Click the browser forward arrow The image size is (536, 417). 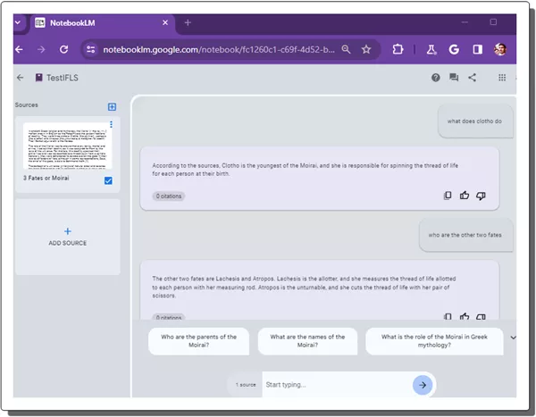[41, 50]
